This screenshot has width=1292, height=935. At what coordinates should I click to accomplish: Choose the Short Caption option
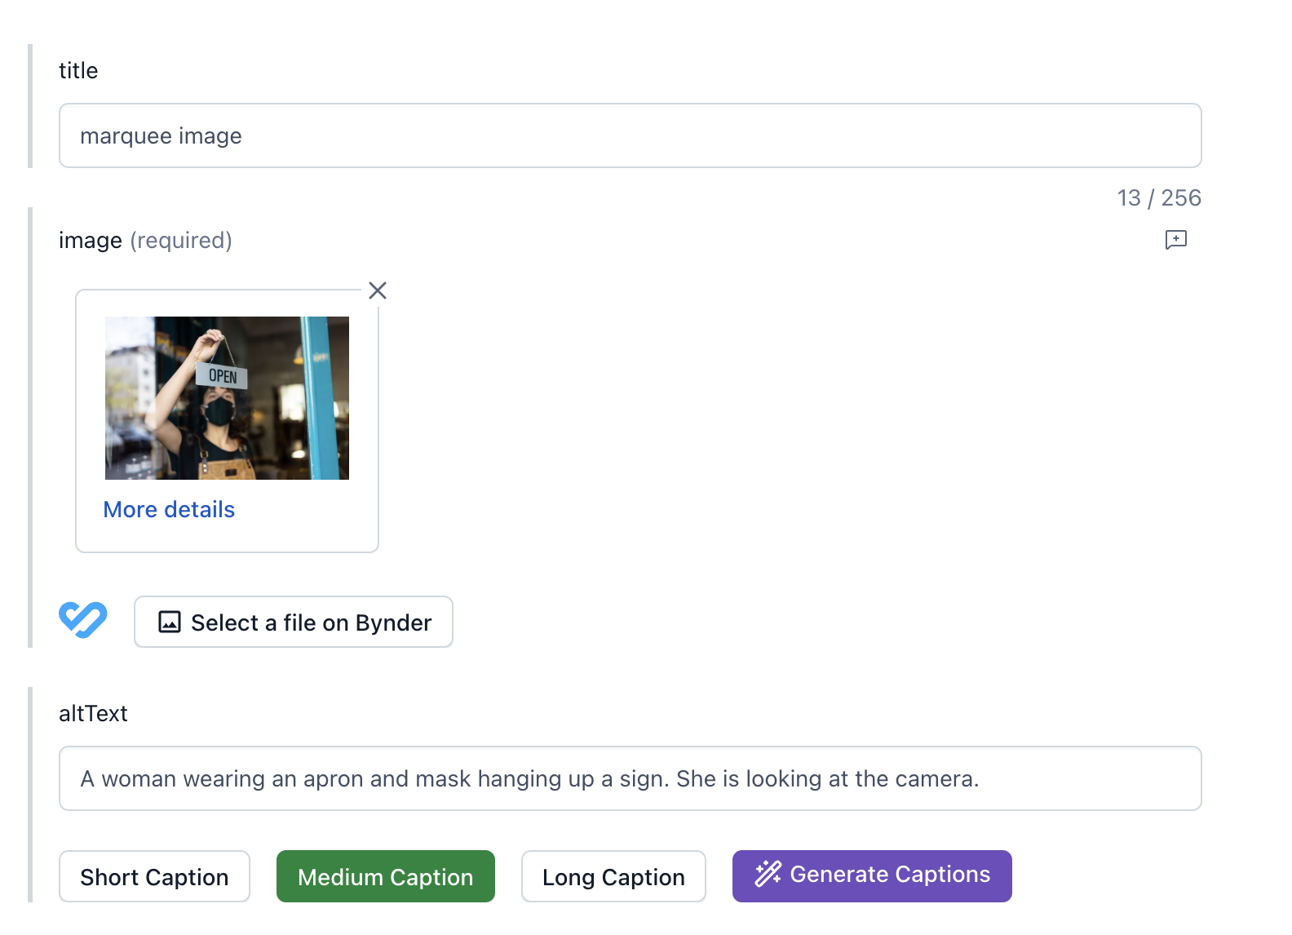pyautogui.click(x=154, y=877)
